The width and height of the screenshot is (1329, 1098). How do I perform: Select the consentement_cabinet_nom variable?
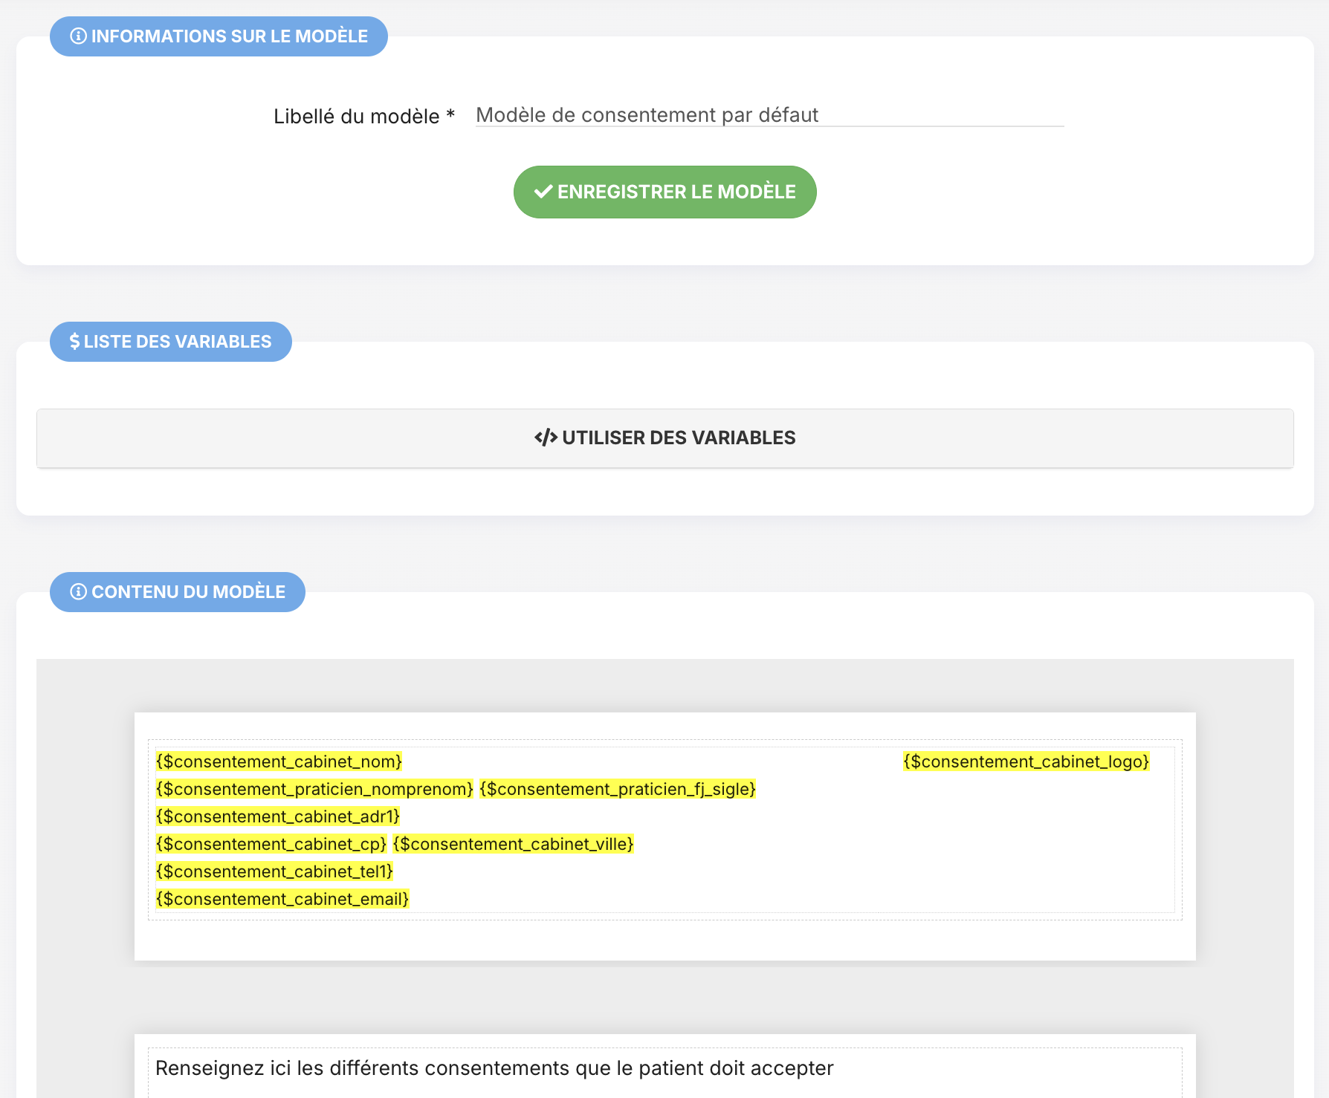pyautogui.click(x=279, y=761)
